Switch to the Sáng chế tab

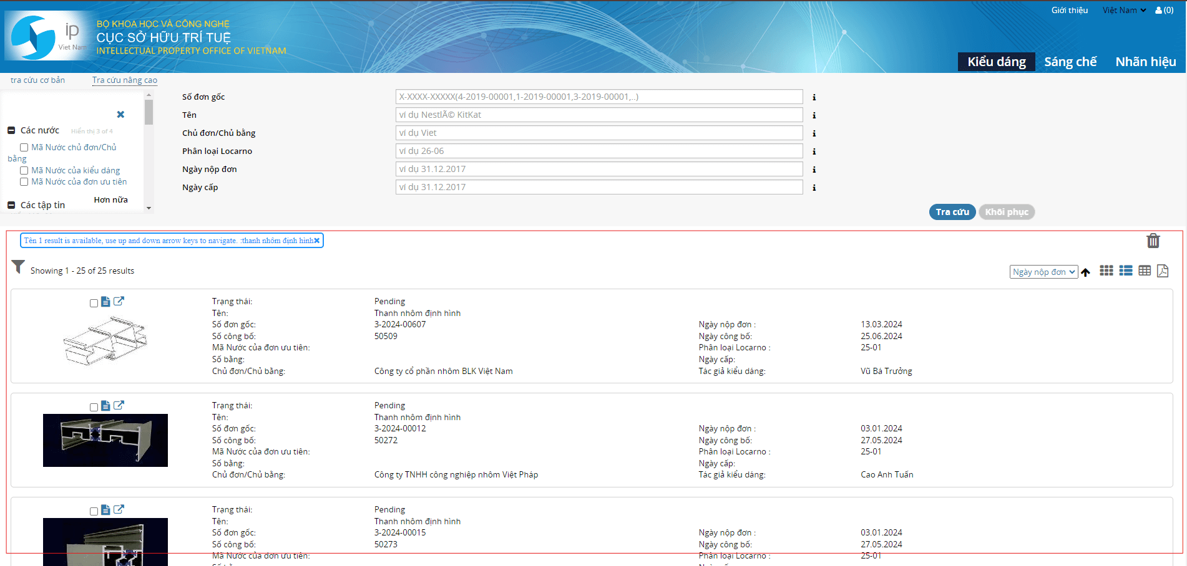pos(1070,62)
